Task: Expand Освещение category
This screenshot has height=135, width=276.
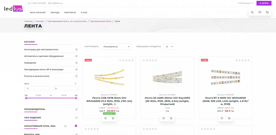Action: (76, 63)
